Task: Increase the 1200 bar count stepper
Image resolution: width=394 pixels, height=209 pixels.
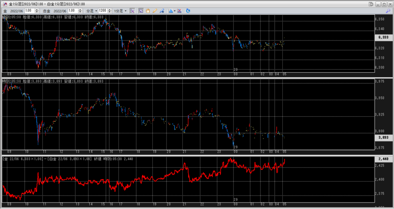Action: 110,10
